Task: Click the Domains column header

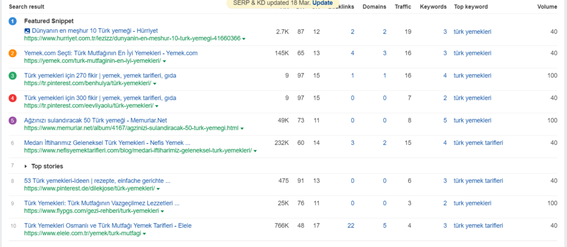Action: pos(374,7)
